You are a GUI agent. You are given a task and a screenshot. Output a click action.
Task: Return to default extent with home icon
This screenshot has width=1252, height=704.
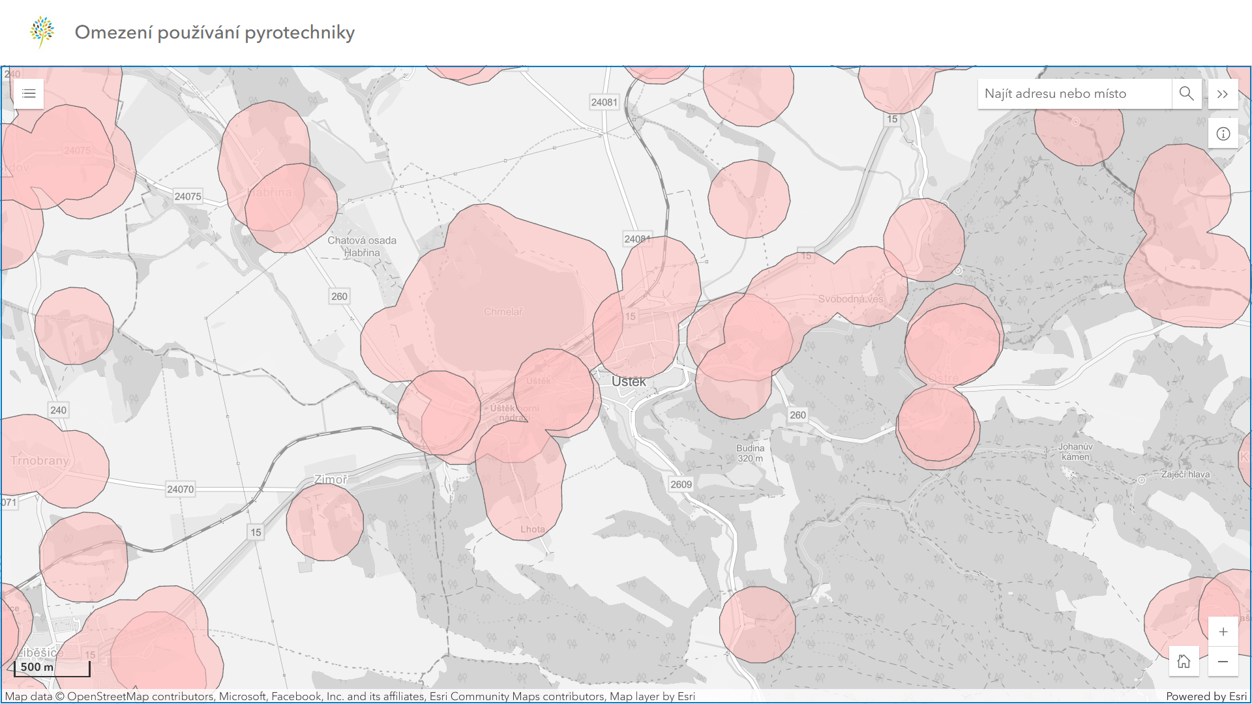coord(1184,662)
